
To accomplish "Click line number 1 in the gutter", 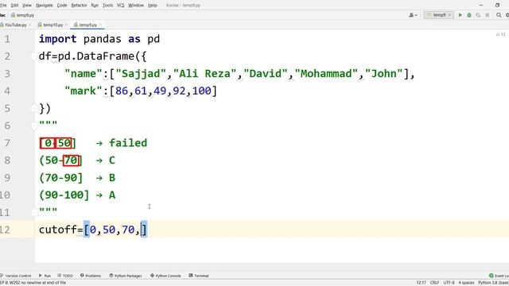I will 7,39.
